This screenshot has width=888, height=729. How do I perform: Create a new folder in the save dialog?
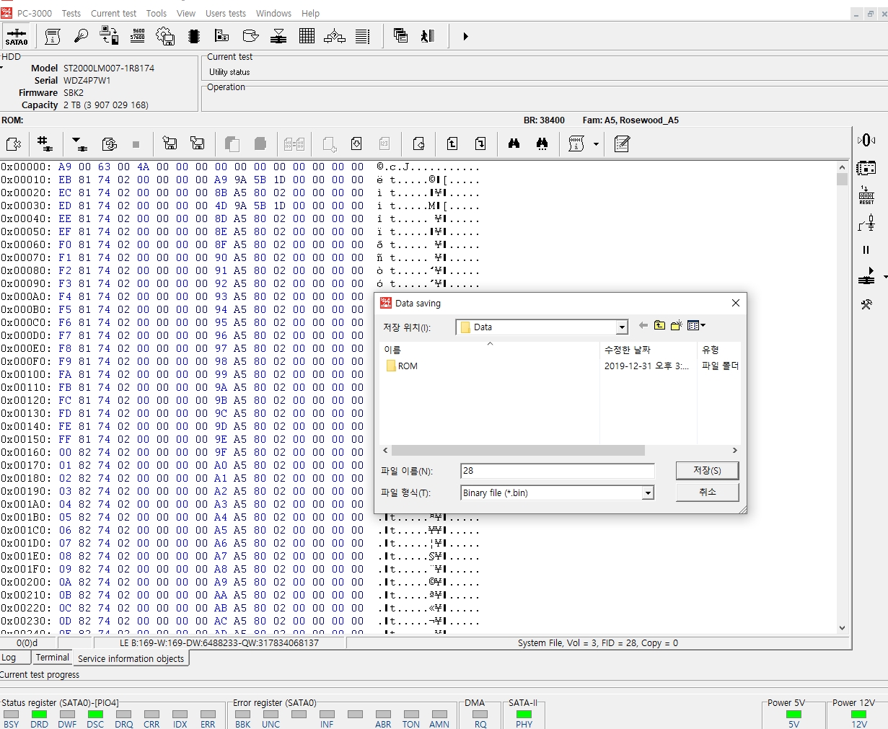click(x=676, y=326)
